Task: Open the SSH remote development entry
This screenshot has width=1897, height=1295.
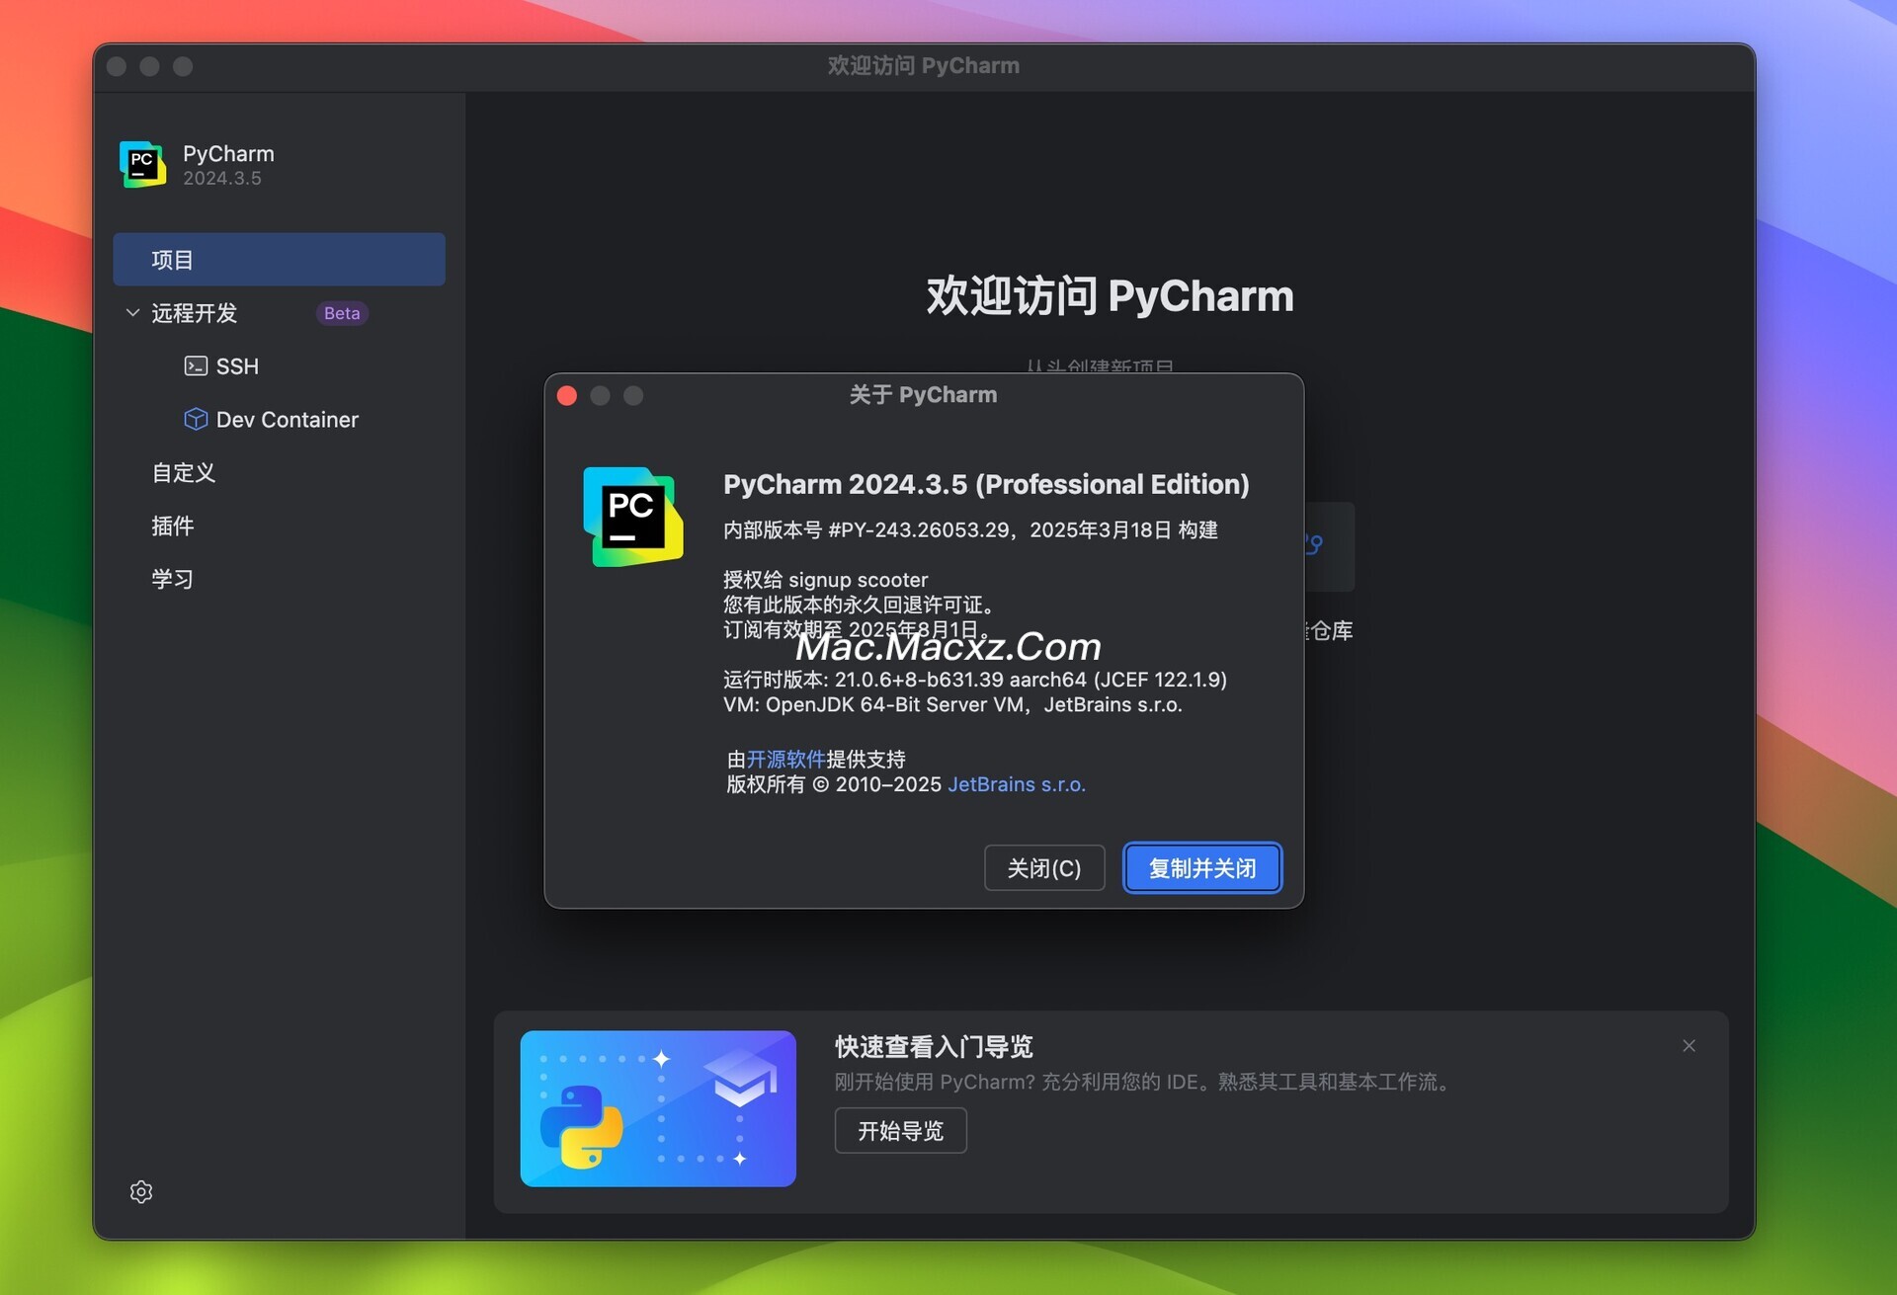Action: coord(237,366)
